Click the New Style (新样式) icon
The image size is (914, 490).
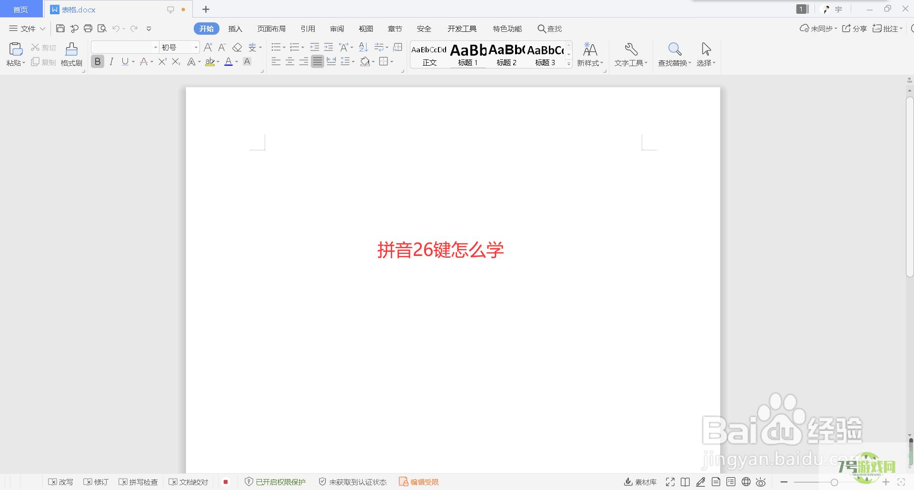[590, 49]
